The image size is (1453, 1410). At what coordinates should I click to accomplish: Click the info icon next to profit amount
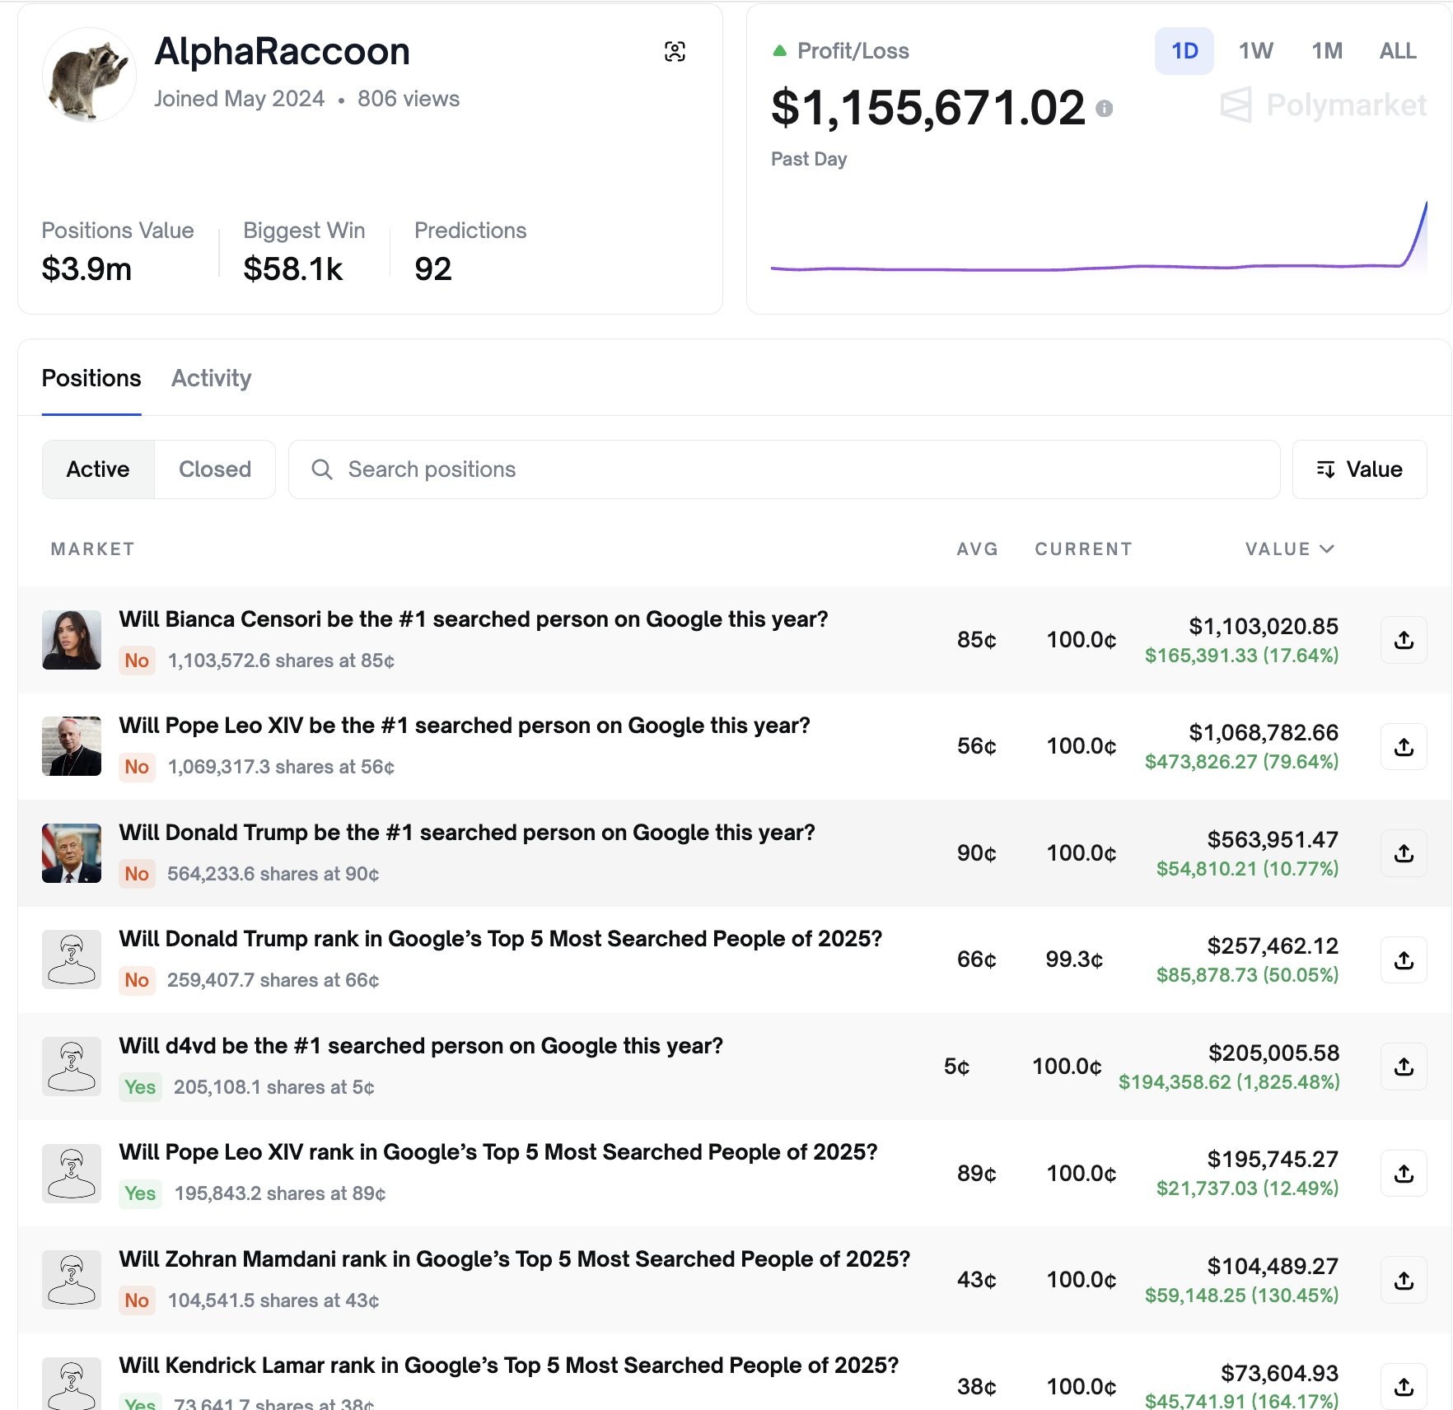1105,109
